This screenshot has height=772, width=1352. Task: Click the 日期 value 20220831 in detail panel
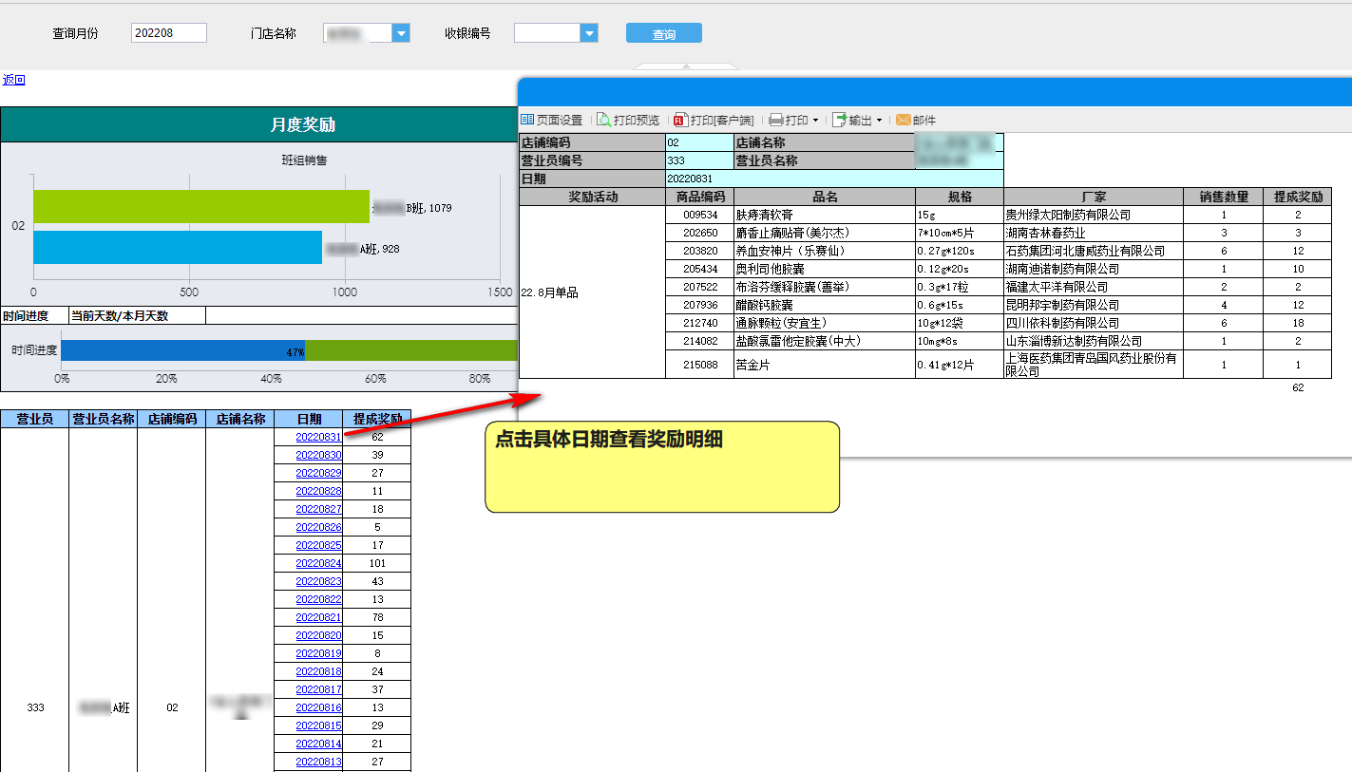click(x=835, y=179)
